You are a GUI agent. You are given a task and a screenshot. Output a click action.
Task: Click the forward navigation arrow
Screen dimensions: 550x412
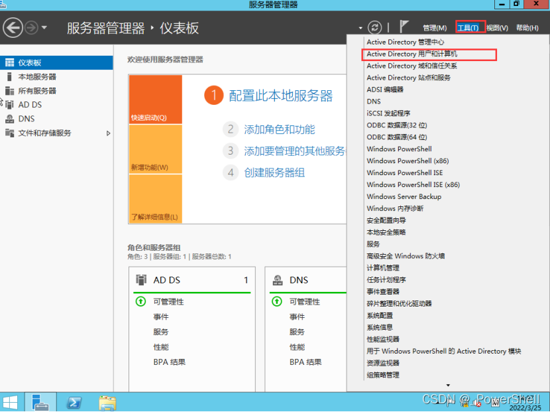(32, 28)
